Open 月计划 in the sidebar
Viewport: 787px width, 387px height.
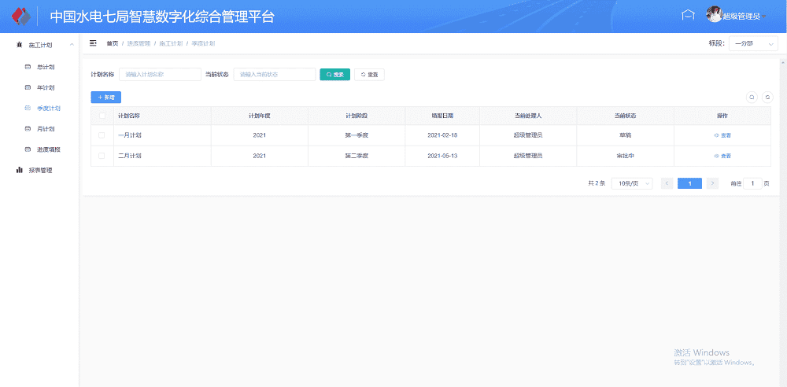click(46, 128)
